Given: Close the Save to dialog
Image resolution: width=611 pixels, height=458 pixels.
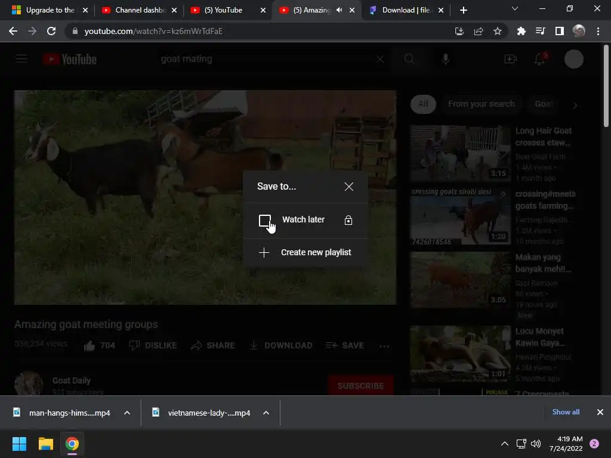Looking at the screenshot, I should (x=348, y=187).
